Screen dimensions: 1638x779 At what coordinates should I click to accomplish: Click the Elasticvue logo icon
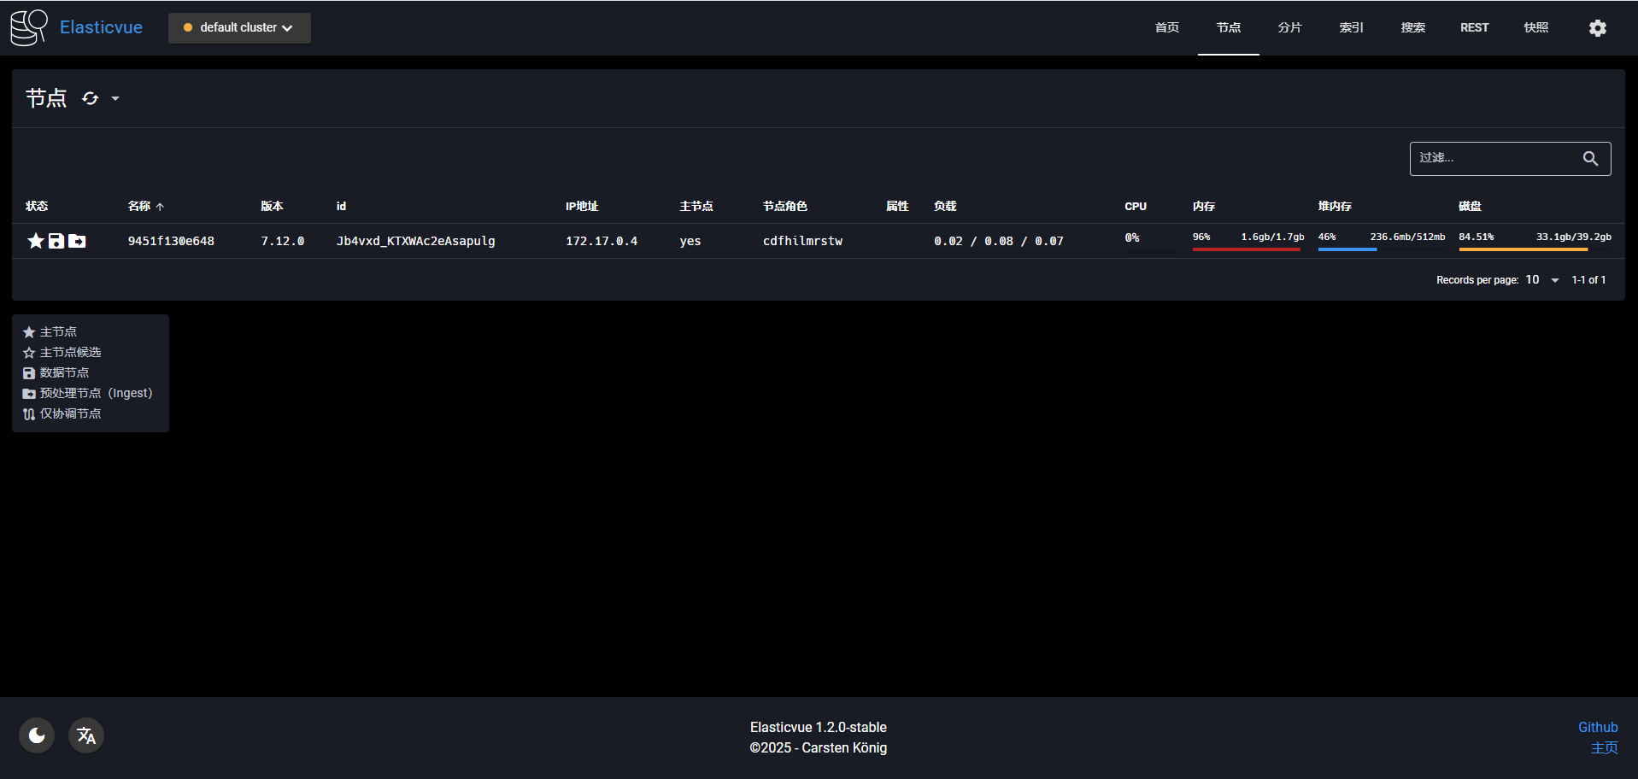[29, 27]
